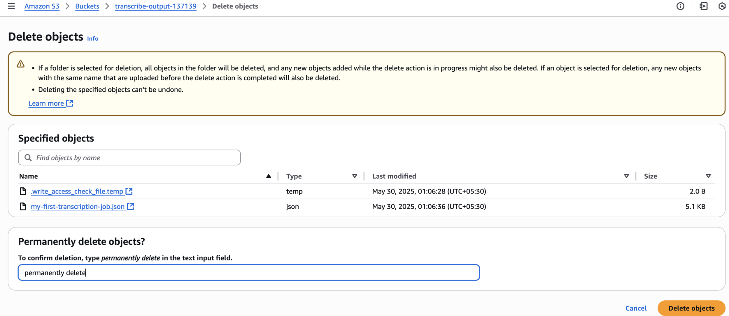The width and height of the screenshot is (729, 316).
Task: Go to Amazon S3 breadcrumb
Action: click(42, 6)
